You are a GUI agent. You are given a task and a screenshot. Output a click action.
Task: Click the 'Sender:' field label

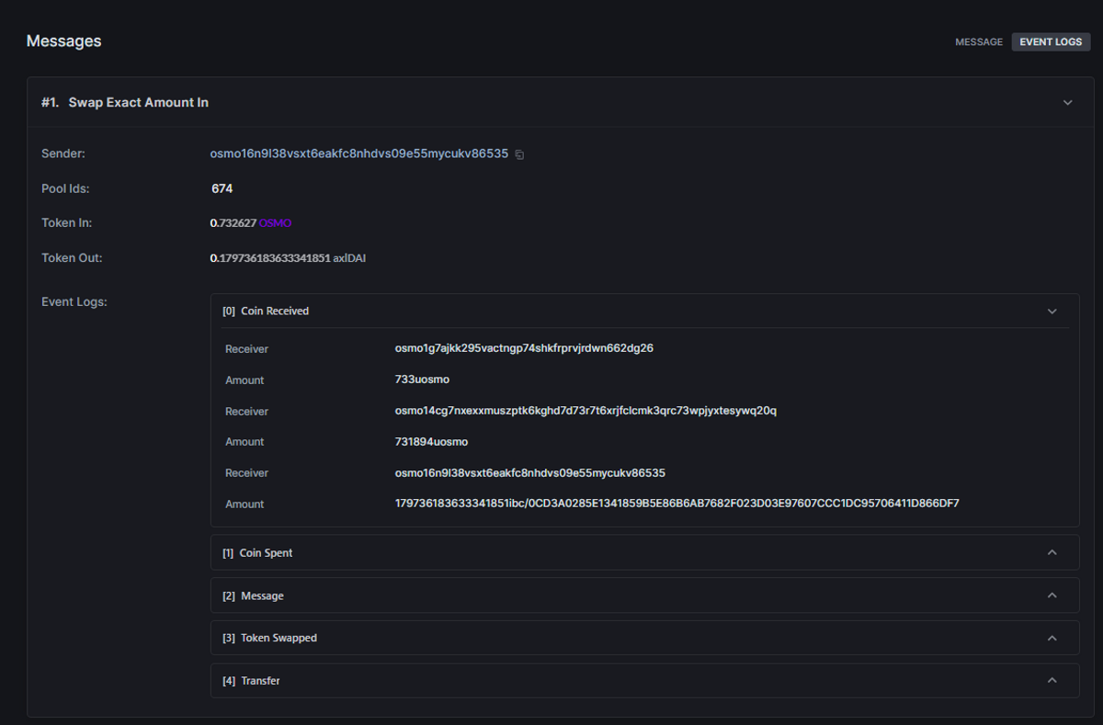(63, 153)
